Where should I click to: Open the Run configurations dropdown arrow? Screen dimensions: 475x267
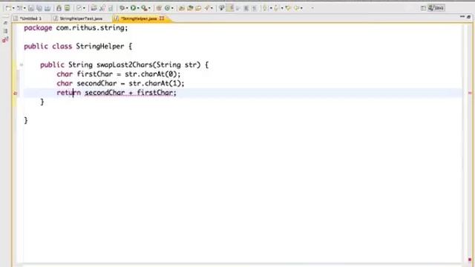[138, 8]
